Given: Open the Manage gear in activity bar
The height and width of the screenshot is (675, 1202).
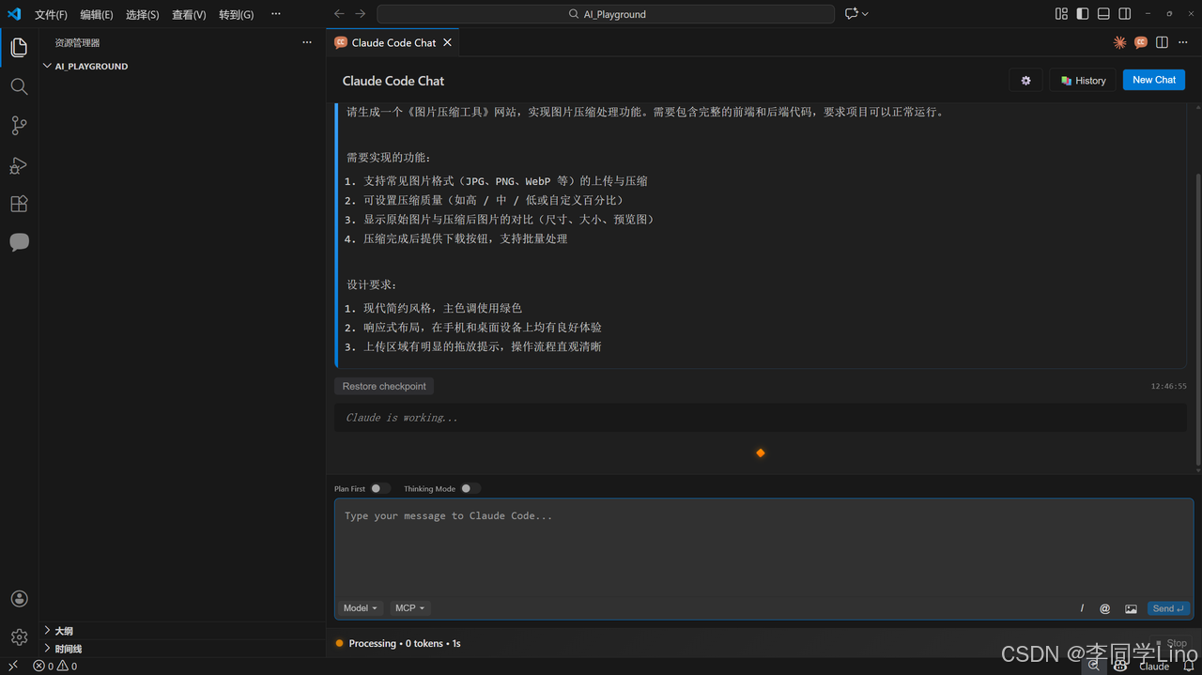Looking at the screenshot, I should pos(19,637).
